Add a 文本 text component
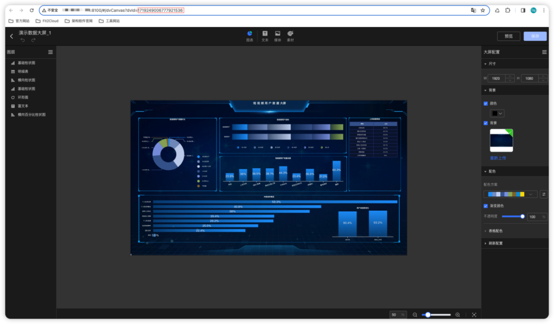 point(265,36)
